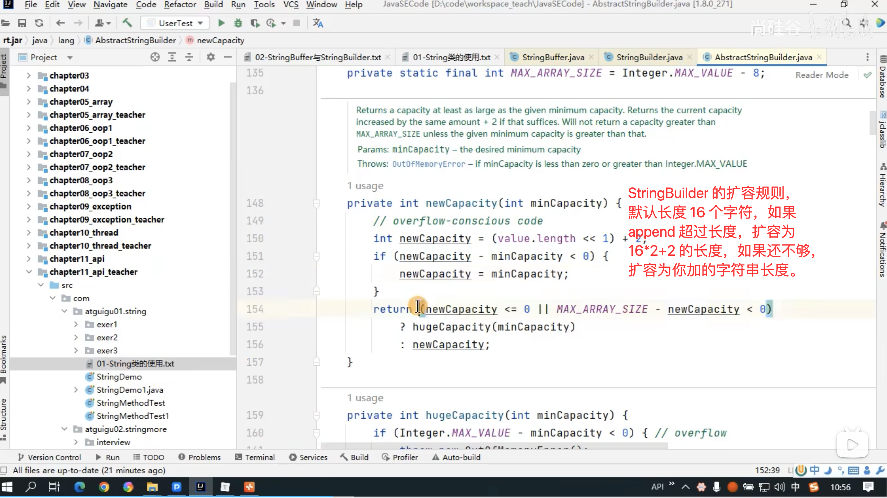
Task: Open Project panel settings gear
Action: [x=210, y=57]
